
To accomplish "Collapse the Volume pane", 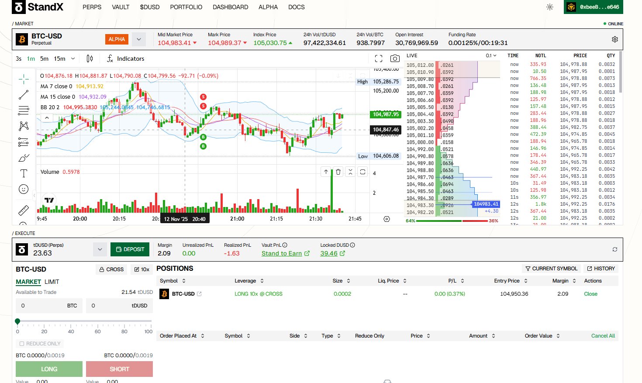I will pos(350,172).
